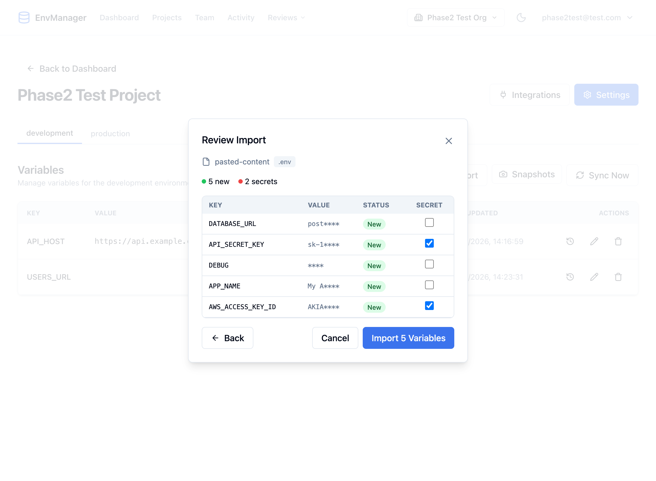Follow the Back to Dashboard link
656x481 pixels.
click(71, 68)
